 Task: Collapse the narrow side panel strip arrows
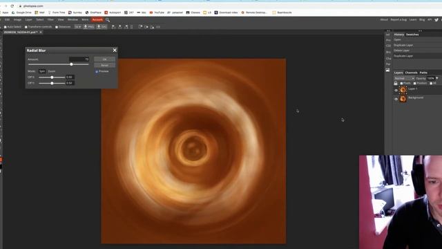388,30
